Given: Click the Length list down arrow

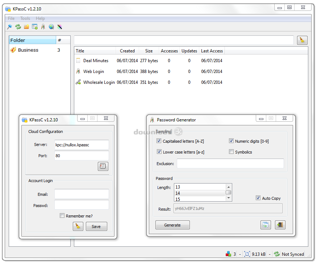Looking at the screenshot, I should (229, 198).
